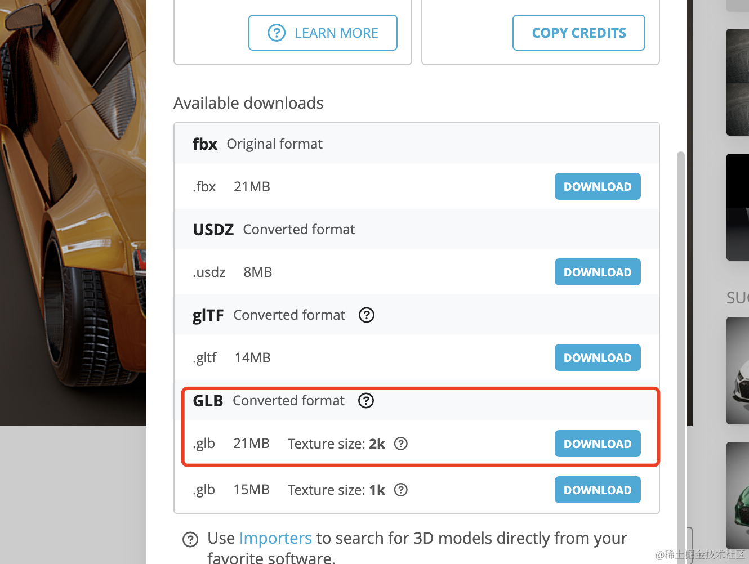Open the help icon next to Texture size 2k
Image resolution: width=749 pixels, height=564 pixels.
point(401,444)
